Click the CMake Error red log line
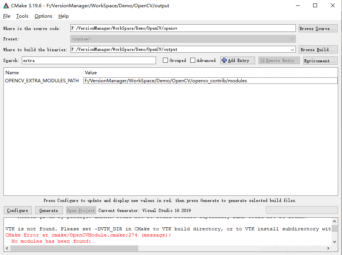The width and height of the screenshot is (342, 255). 88,235
